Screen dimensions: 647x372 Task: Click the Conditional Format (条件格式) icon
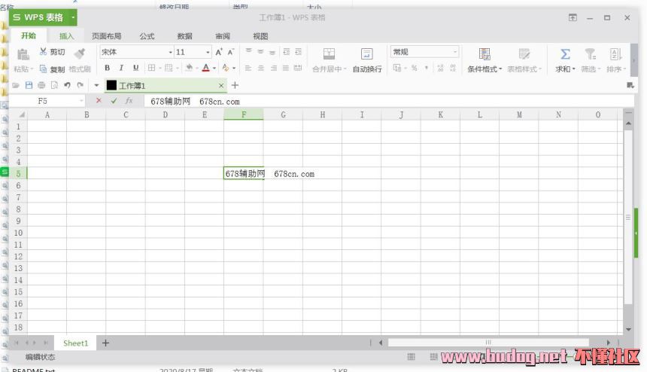(x=484, y=53)
